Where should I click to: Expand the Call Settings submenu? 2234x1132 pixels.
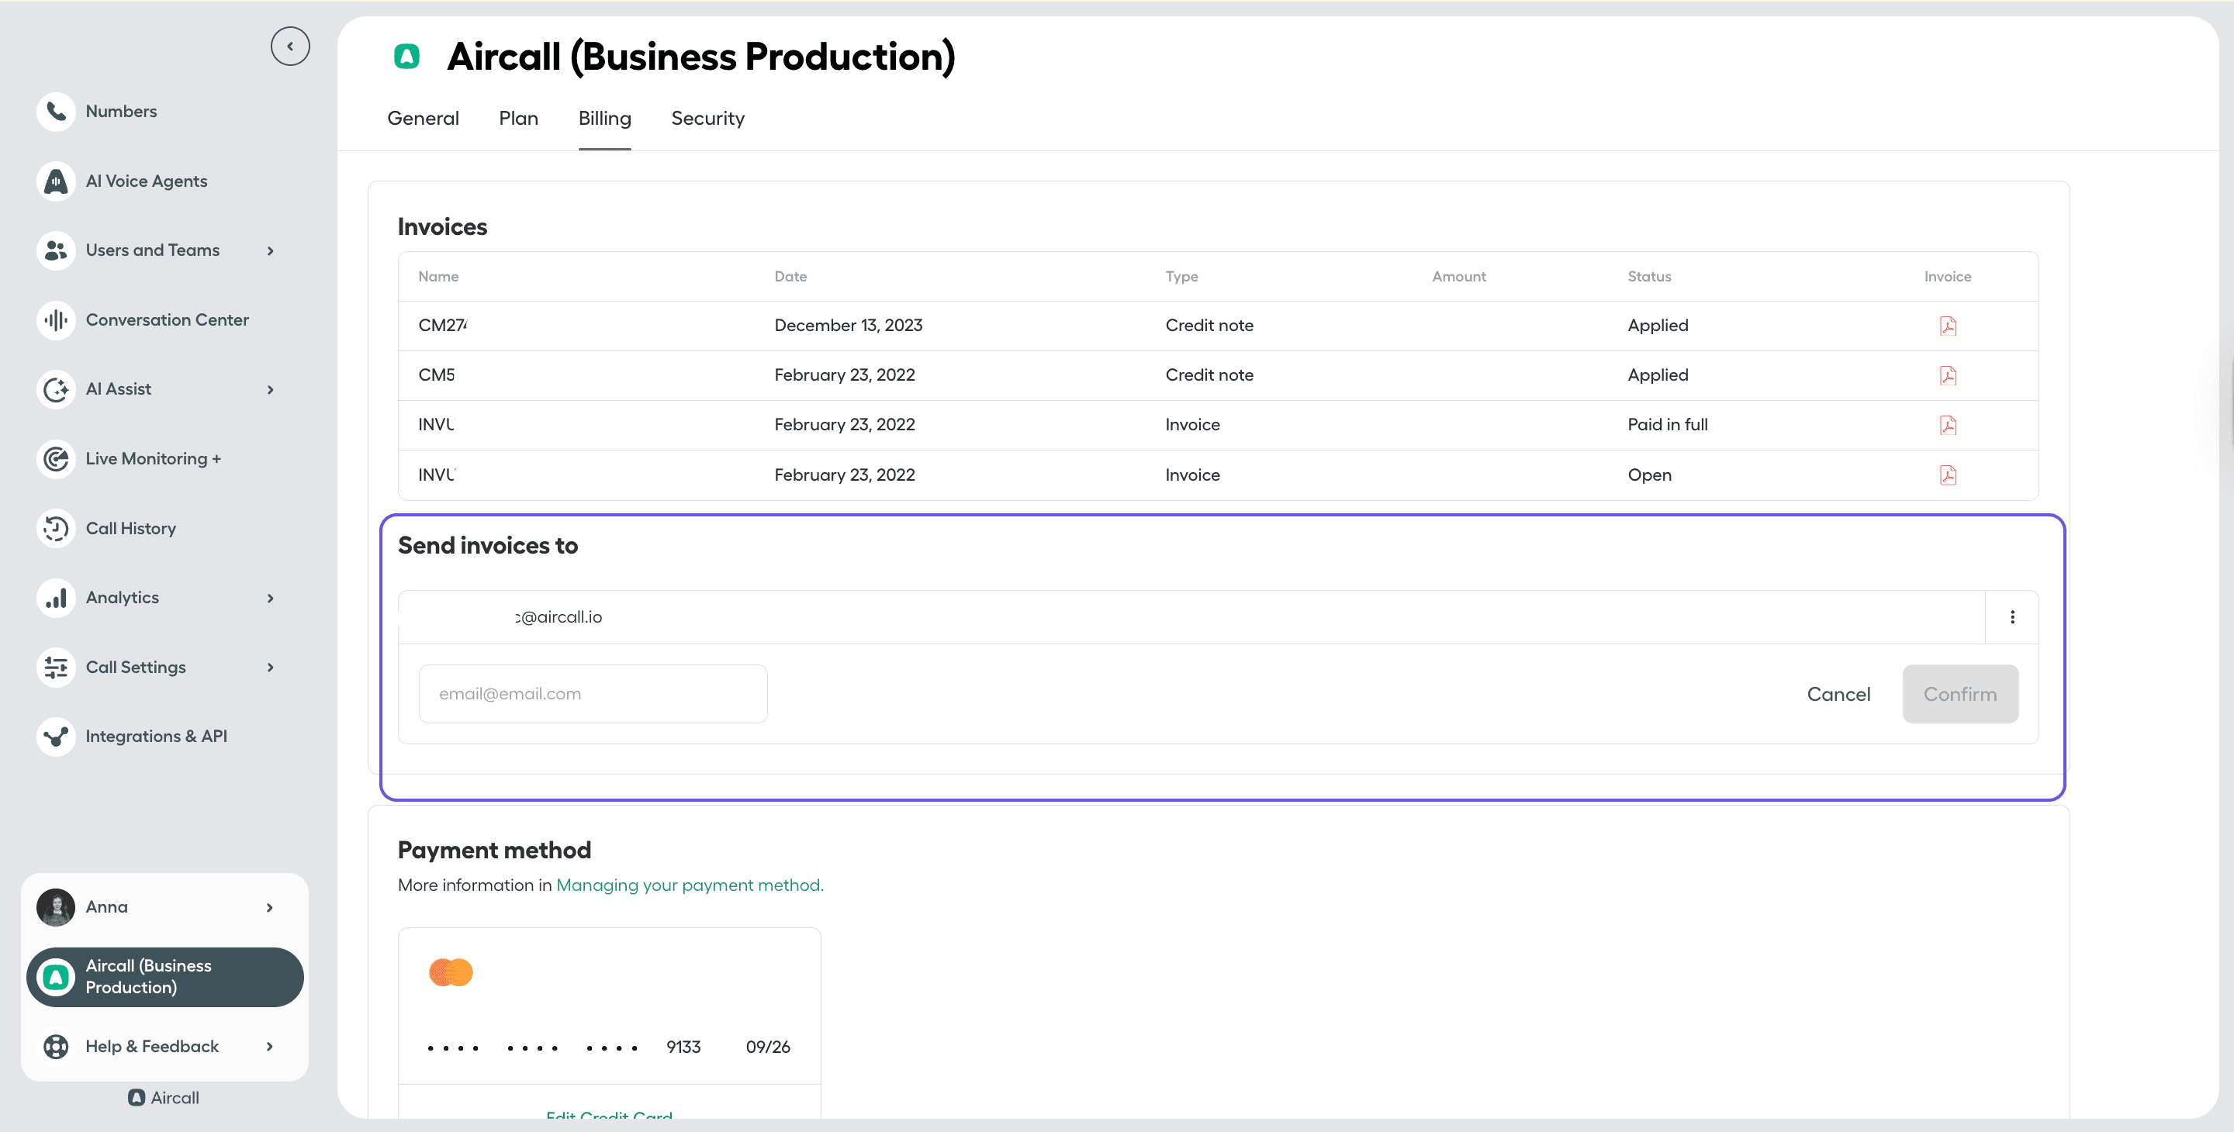click(271, 667)
